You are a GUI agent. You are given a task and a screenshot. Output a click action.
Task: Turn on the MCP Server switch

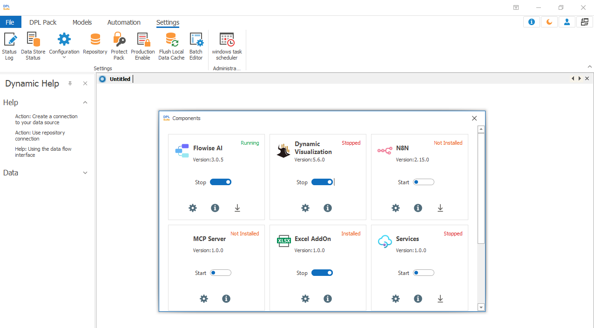[221, 273]
